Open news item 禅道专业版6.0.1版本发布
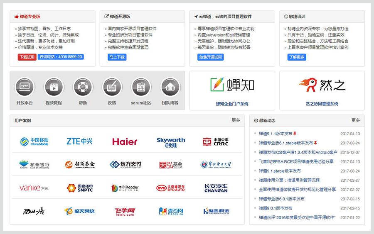 [281, 199]
